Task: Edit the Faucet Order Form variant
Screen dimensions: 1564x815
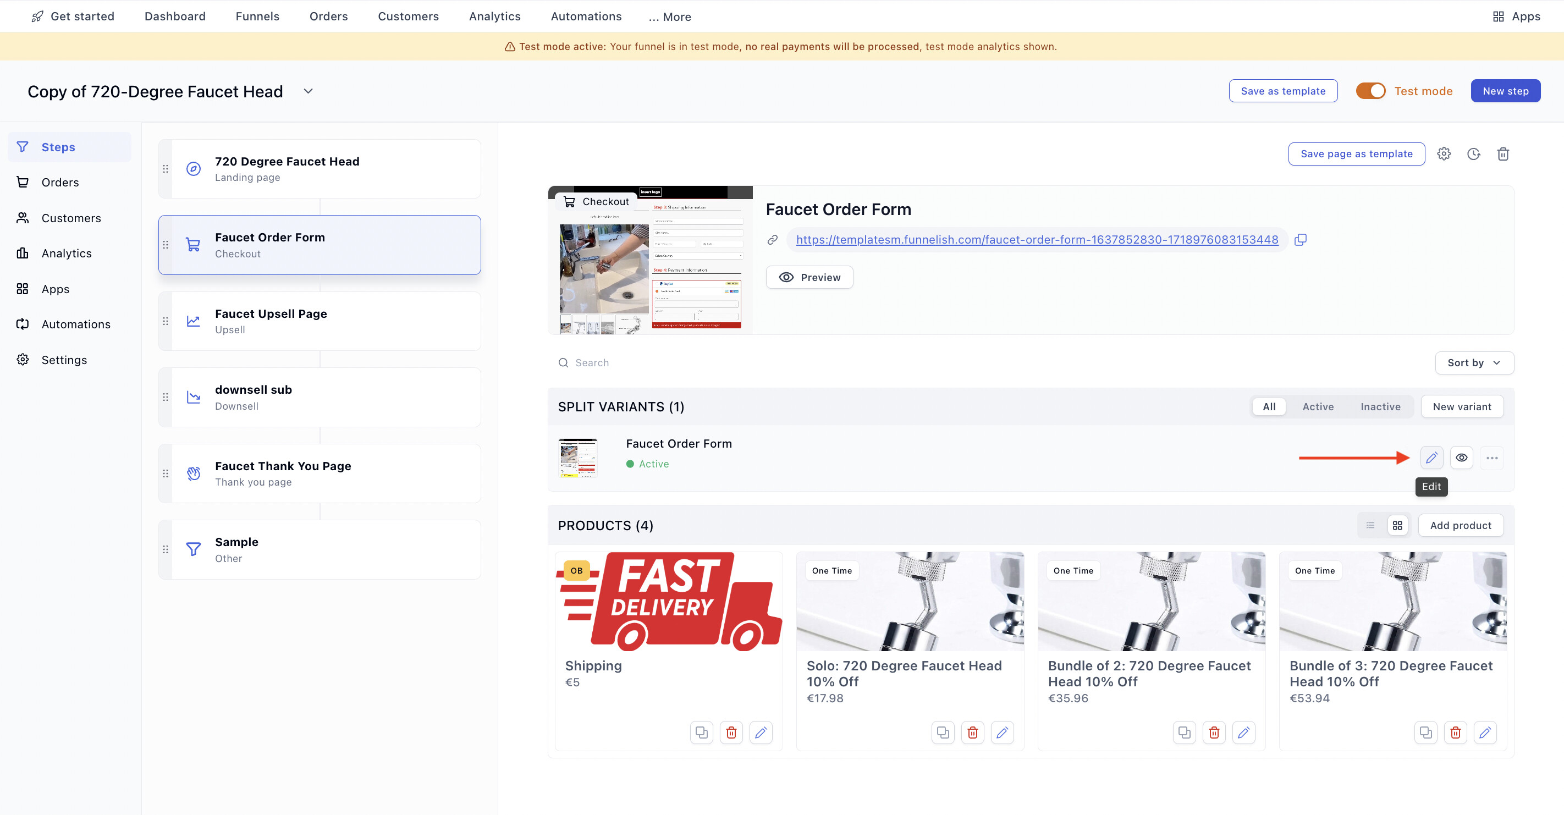Action: pyautogui.click(x=1431, y=458)
